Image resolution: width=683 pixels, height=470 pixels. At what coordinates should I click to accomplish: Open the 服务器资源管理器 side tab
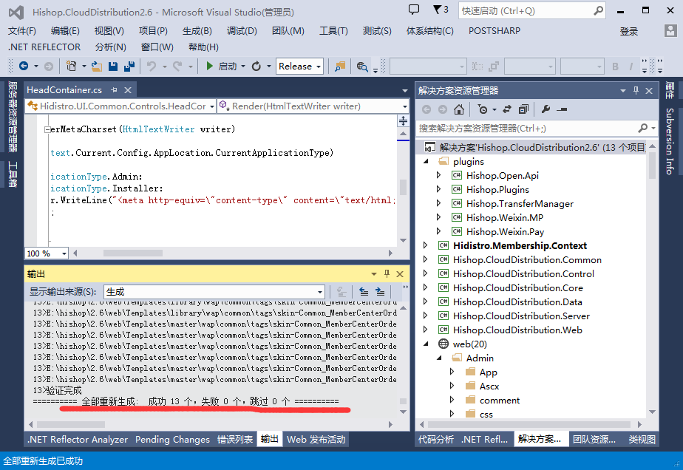13,116
